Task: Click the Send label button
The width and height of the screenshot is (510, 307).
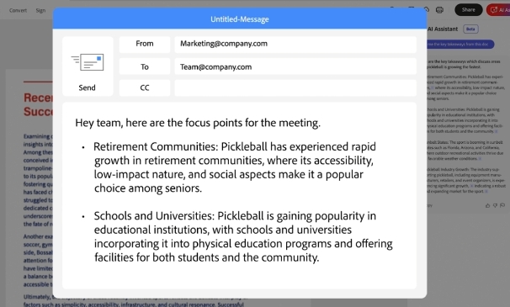Action: coord(88,87)
